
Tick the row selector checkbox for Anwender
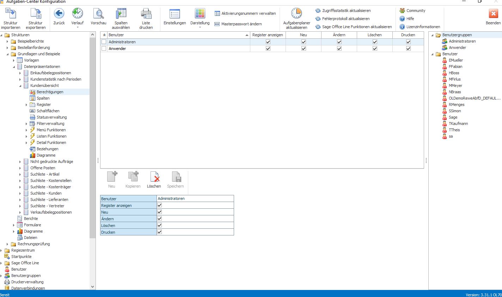point(104,49)
